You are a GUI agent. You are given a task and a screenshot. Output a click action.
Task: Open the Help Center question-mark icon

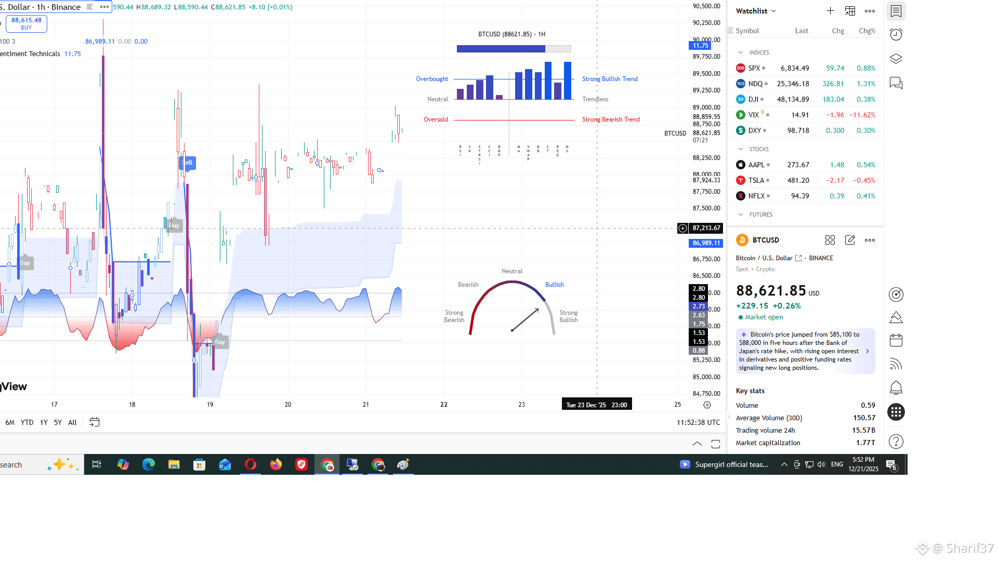coord(896,442)
